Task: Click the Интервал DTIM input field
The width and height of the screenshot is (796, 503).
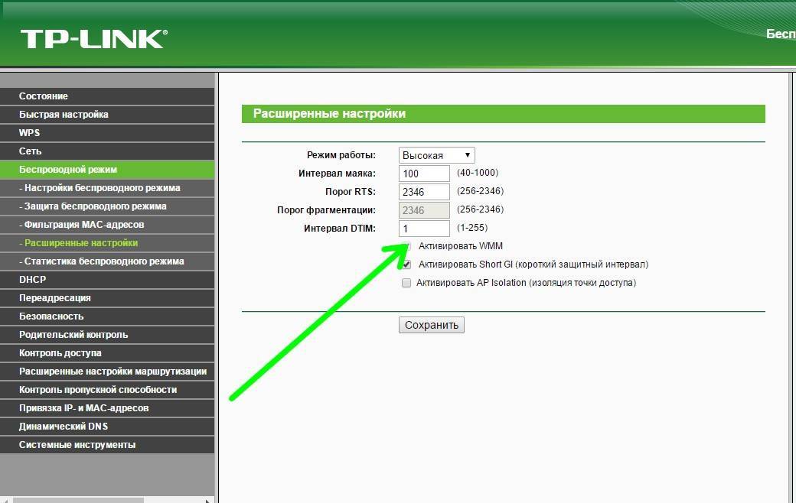Action: [424, 229]
